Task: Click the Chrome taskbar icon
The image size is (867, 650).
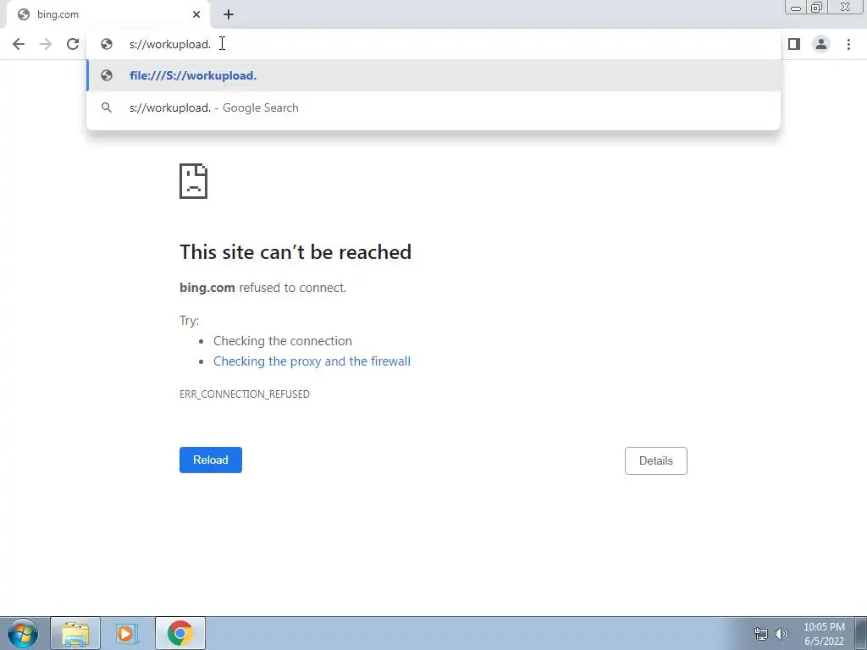Action: 180,633
